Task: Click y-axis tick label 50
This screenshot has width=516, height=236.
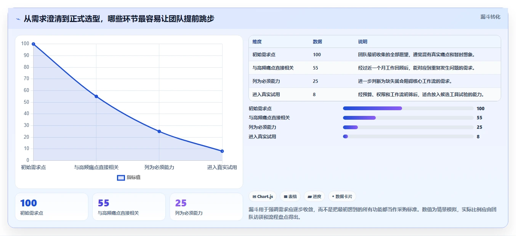Action: tap(26, 102)
